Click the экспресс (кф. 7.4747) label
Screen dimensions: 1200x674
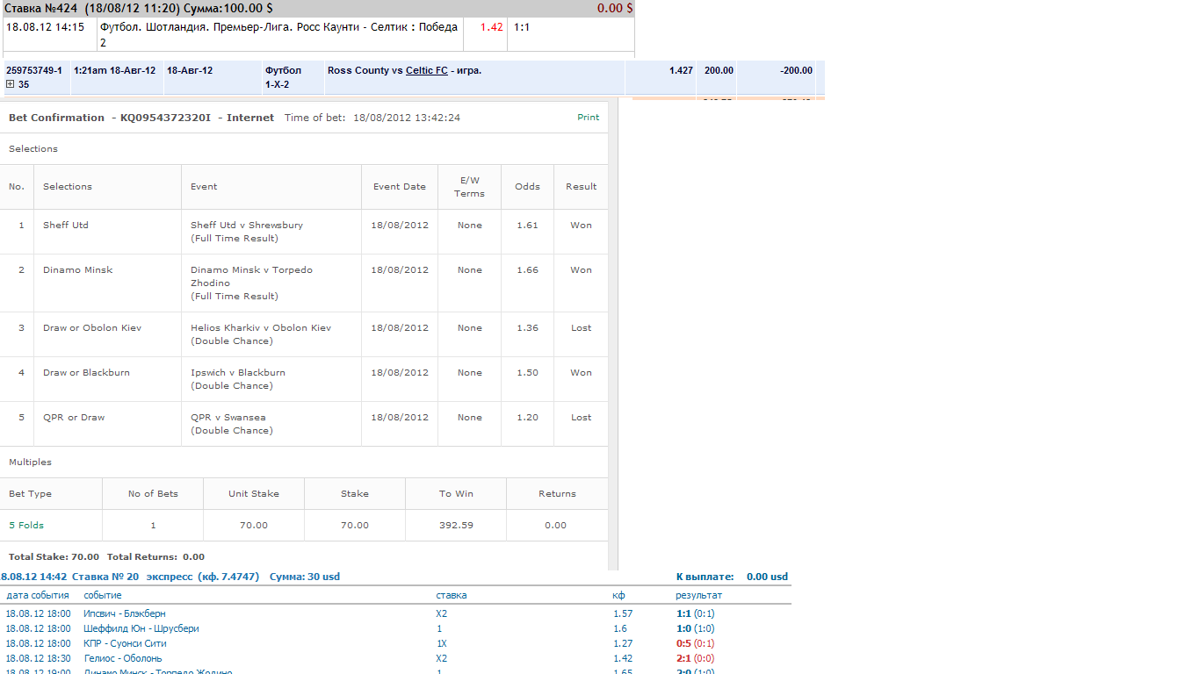tap(203, 577)
